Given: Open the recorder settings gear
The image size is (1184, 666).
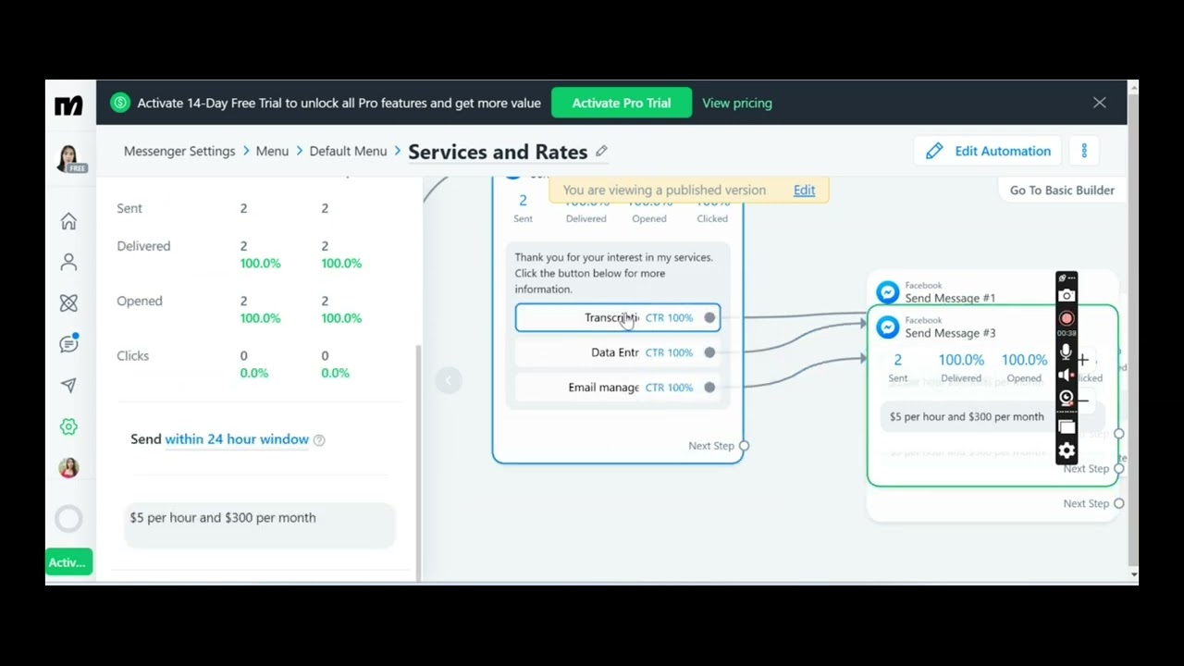Looking at the screenshot, I should click(1067, 450).
